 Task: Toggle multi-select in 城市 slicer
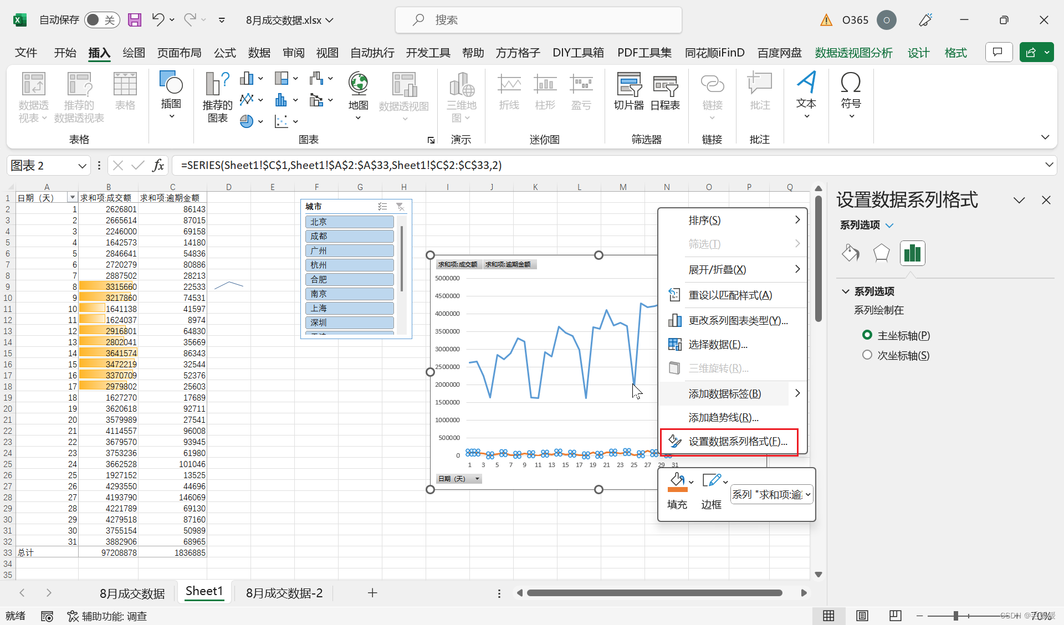(382, 207)
